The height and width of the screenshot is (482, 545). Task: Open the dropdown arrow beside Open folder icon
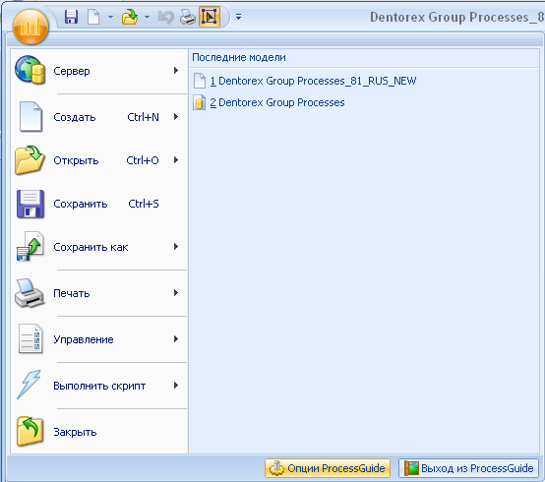(147, 17)
